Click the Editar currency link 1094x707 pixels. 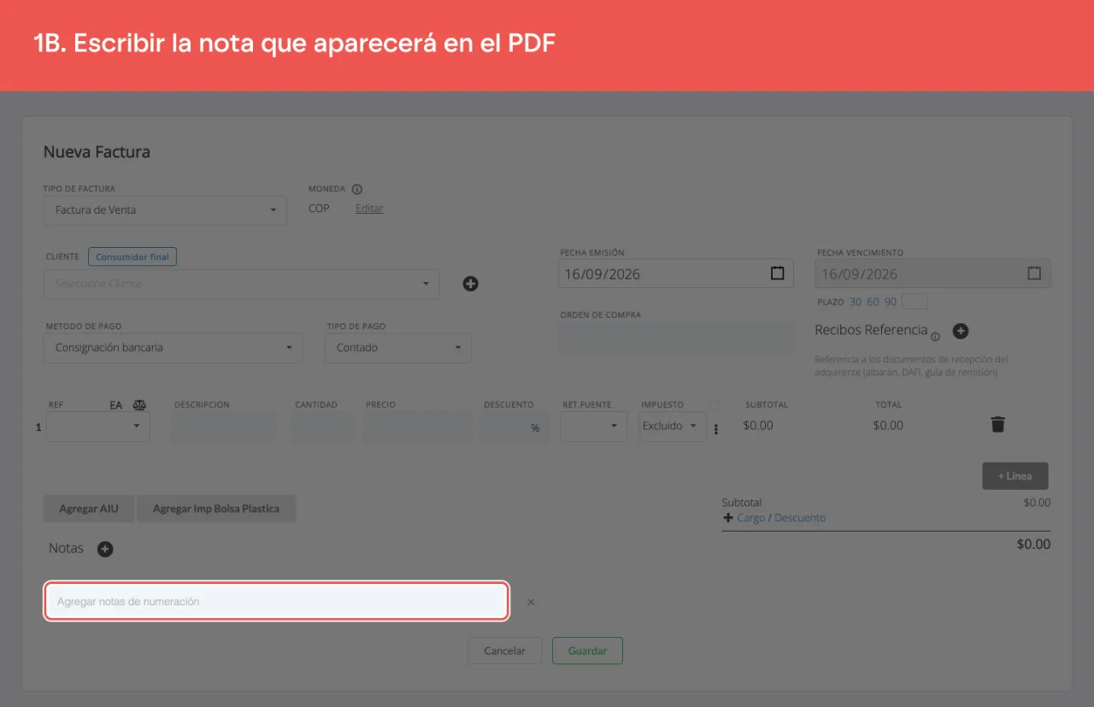coord(369,209)
